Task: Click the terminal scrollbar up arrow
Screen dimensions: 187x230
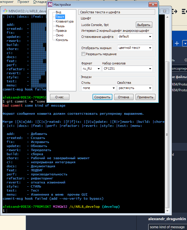Action: point(167,17)
